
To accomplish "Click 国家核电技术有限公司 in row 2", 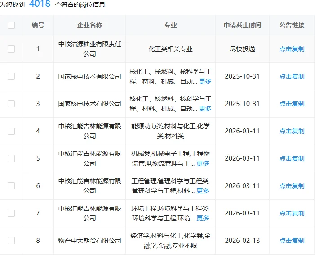I will coord(89,76).
